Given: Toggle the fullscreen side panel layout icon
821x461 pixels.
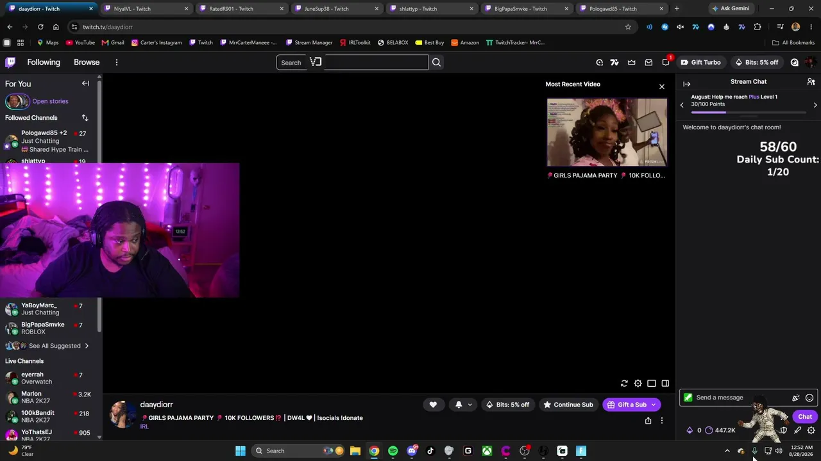Looking at the screenshot, I should pyautogui.click(x=665, y=384).
